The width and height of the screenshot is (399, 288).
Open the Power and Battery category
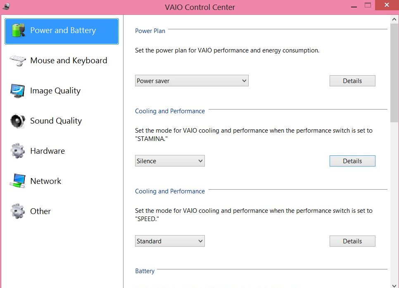62,31
